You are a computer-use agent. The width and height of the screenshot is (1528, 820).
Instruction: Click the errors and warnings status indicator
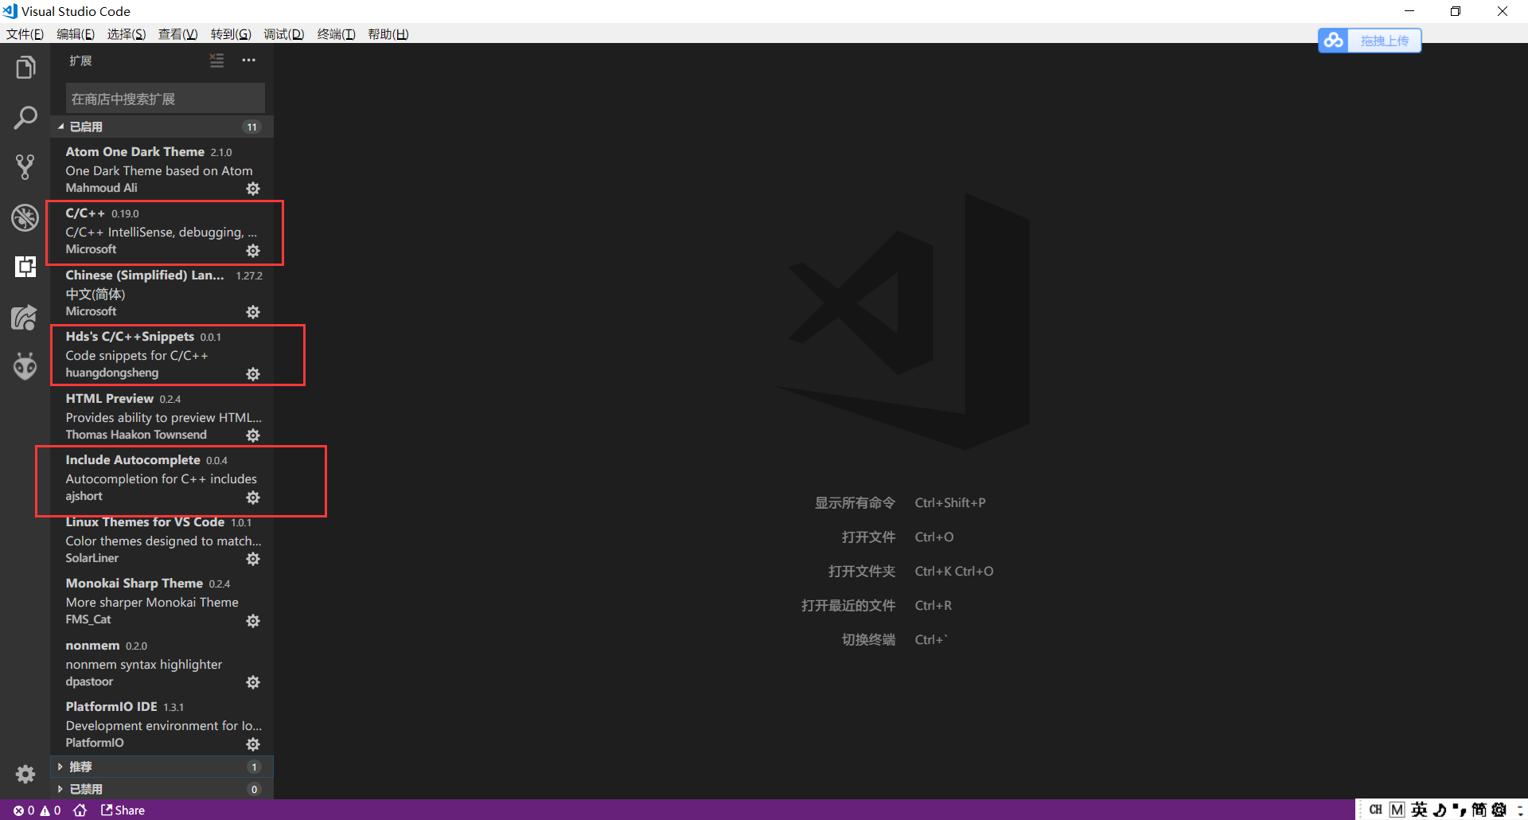(37, 810)
